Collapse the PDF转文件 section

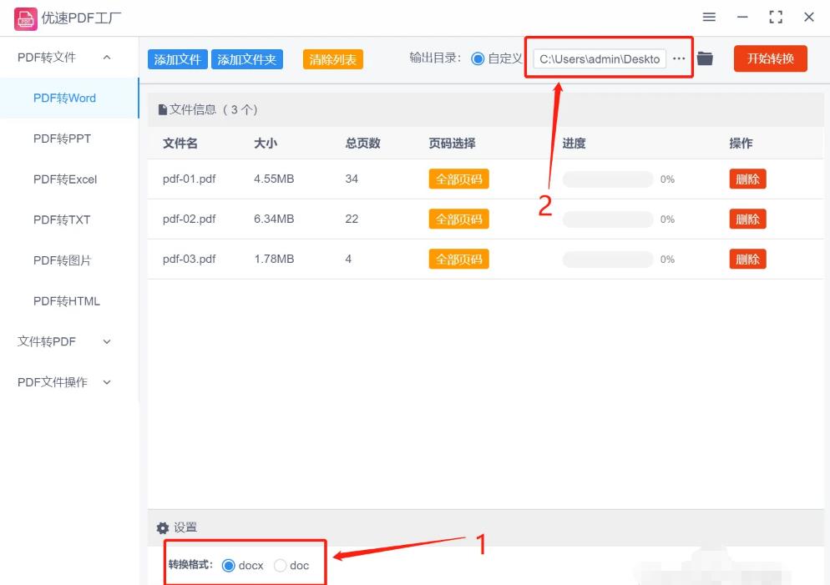tap(106, 58)
